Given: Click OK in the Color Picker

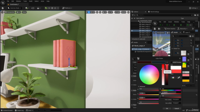Looking at the screenshot, I should [x=167, y=109].
